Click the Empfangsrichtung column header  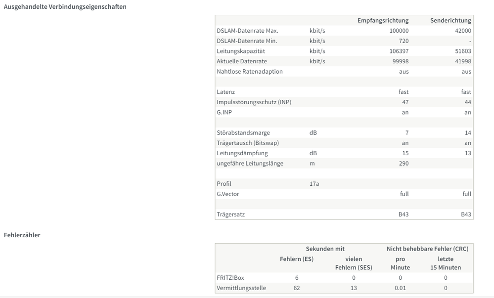[x=383, y=20]
